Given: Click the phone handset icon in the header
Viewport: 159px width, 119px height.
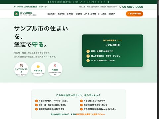Looking at the screenshot, I should (x=120, y=7).
